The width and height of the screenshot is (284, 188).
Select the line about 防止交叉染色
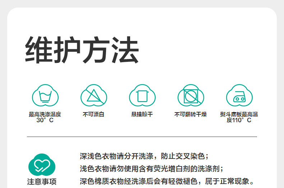tap(144, 156)
